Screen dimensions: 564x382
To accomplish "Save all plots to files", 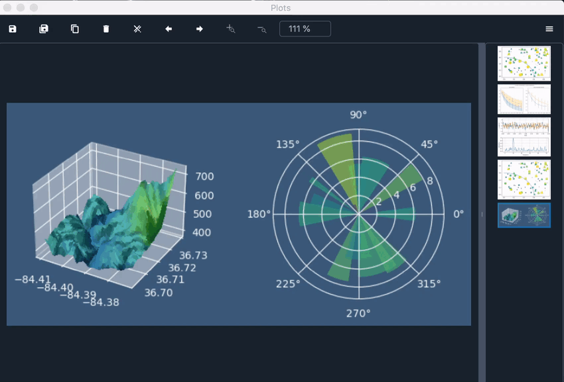I will click(43, 28).
